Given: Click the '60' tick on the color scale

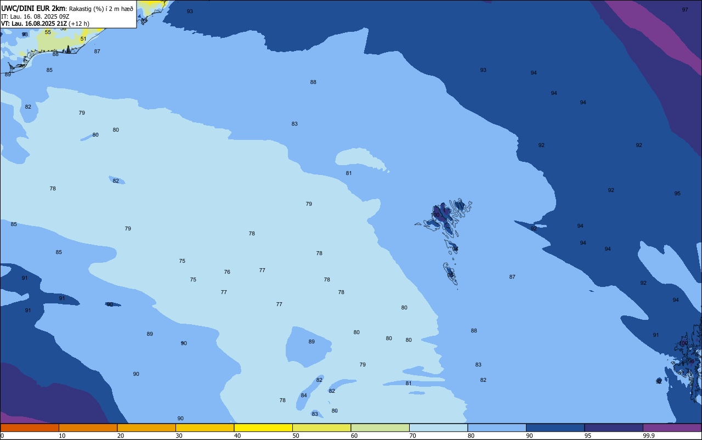Looking at the screenshot, I should pyautogui.click(x=354, y=436).
